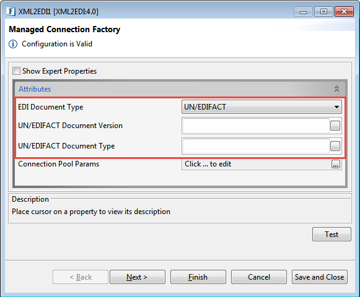Click the 'Click ... to edit' field
This screenshot has height=297, width=360.
point(257,164)
